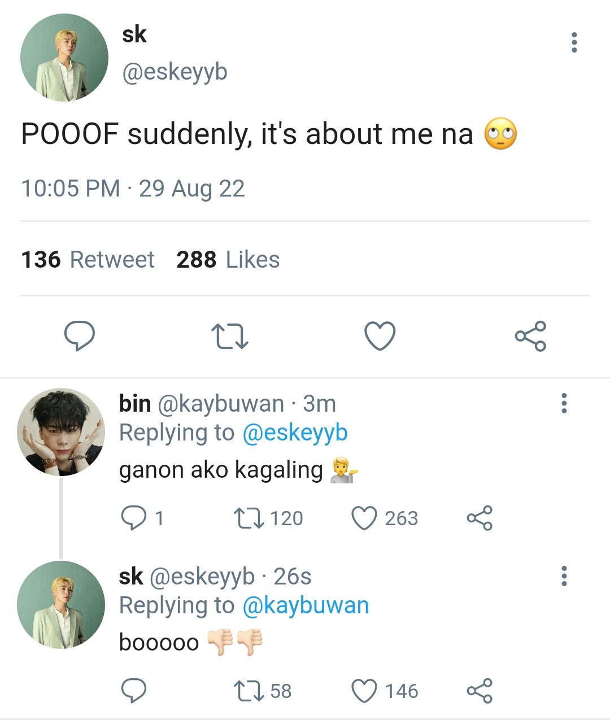Reply to the 'booooo' tweet
The width and height of the screenshot is (610, 720).
[134, 691]
